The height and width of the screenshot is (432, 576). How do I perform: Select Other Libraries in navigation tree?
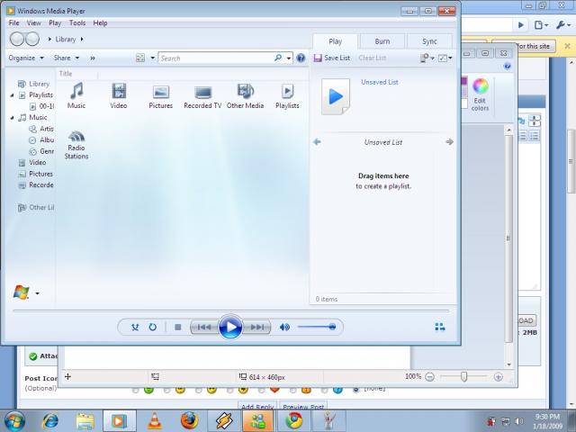pyautogui.click(x=36, y=208)
